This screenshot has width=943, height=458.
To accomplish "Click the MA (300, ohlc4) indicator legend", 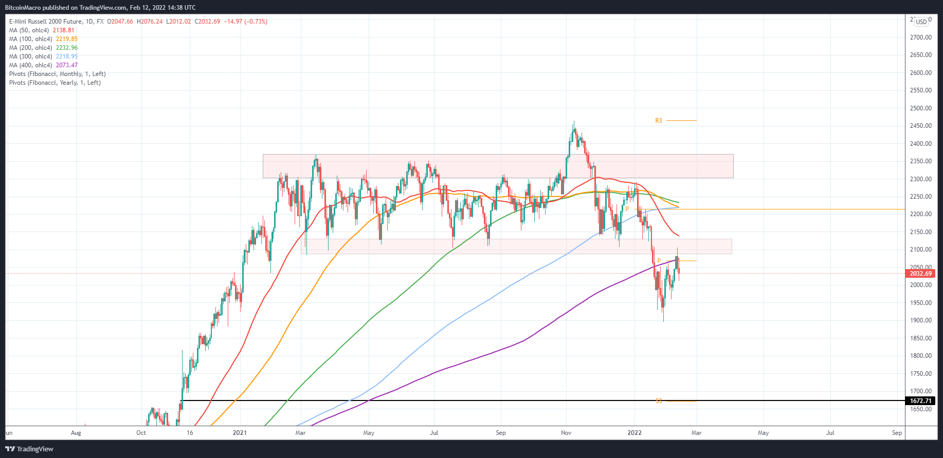I will (x=31, y=56).
